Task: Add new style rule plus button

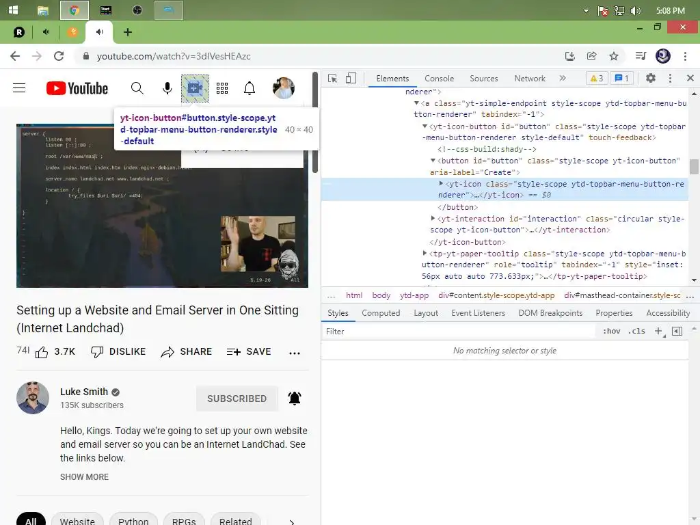Action: 658,332
